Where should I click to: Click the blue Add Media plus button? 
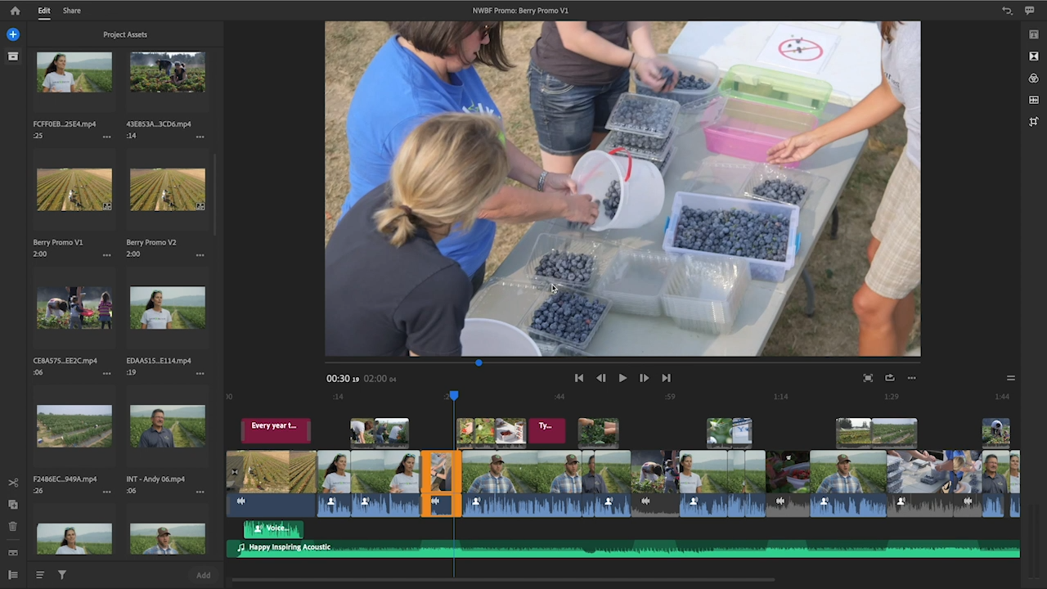coord(13,34)
